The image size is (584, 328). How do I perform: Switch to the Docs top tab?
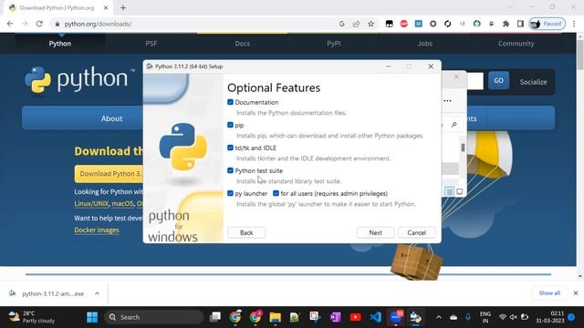(x=243, y=44)
